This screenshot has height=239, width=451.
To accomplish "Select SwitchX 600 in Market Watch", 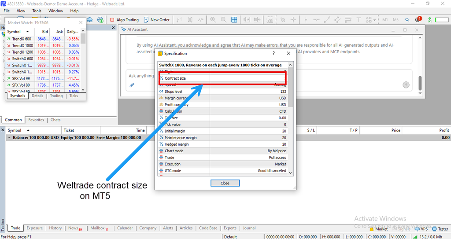I will [42, 59].
